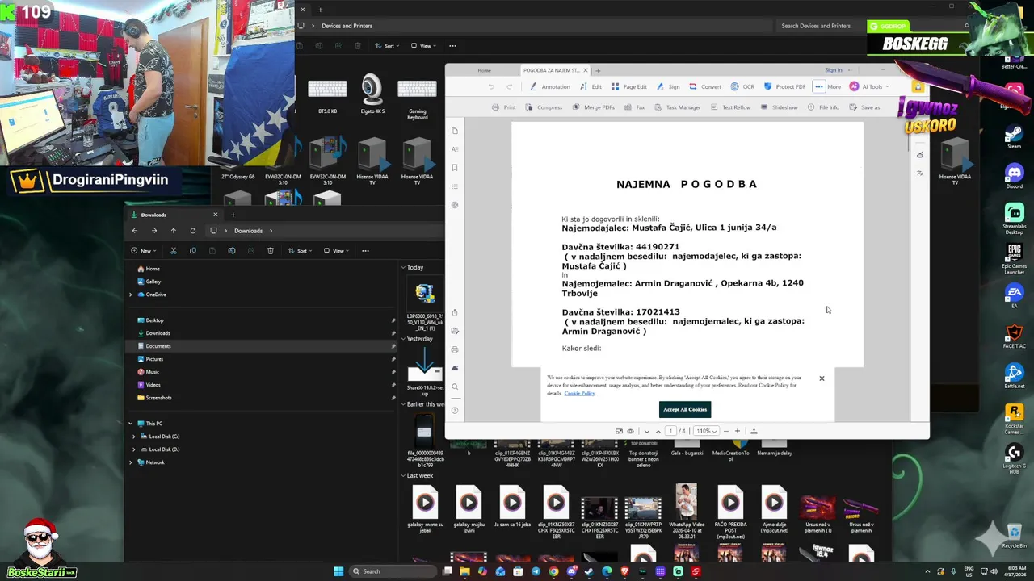
Task: Open the Windows Start button
Action: click(x=338, y=571)
